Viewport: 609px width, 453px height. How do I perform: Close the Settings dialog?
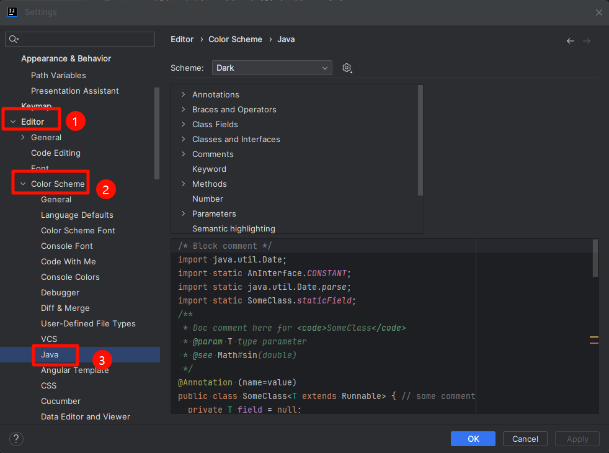point(599,12)
